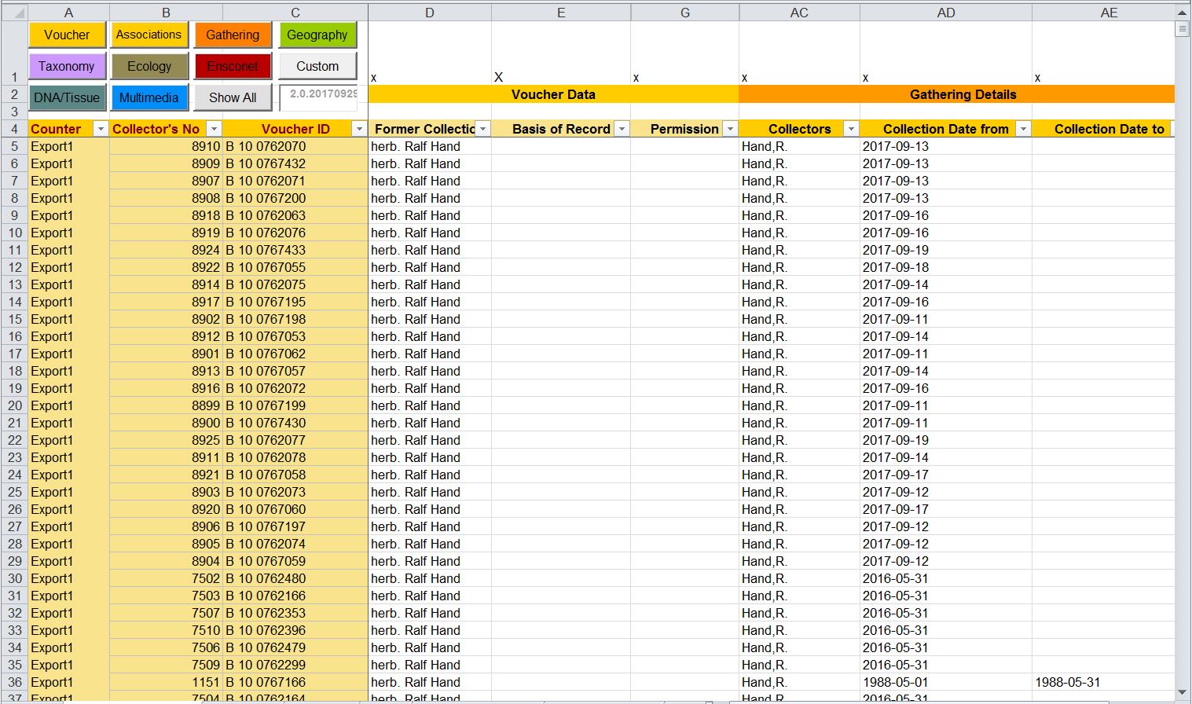Open the Counter column filter dropdown
Viewport: 1192px width, 704px height.
click(x=100, y=129)
